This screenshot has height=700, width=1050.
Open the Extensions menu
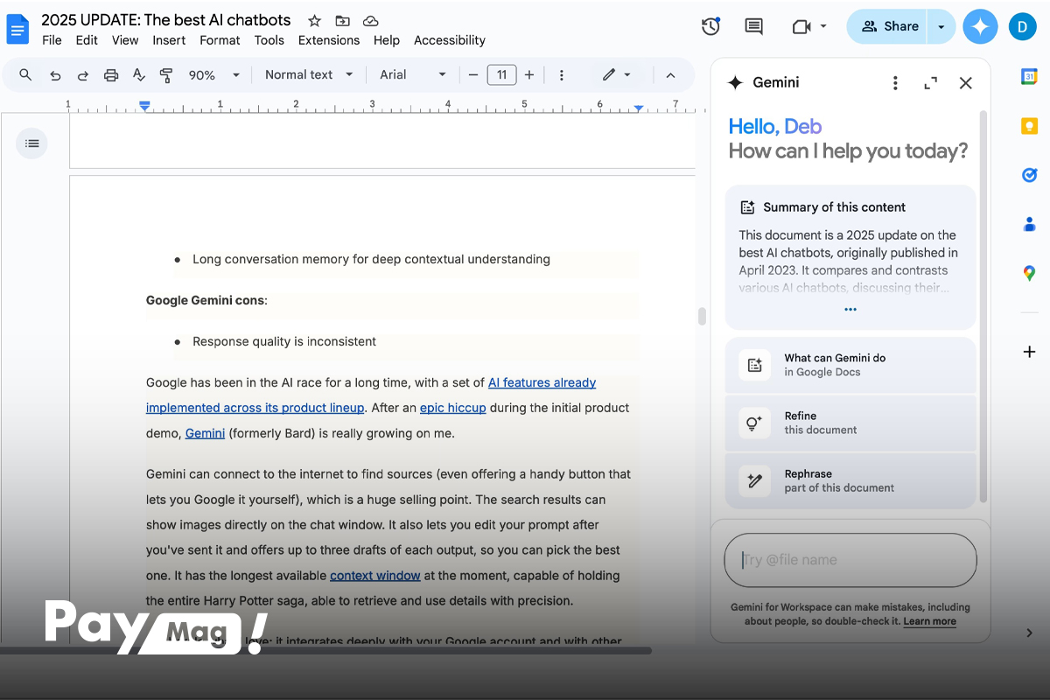coord(329,40)
